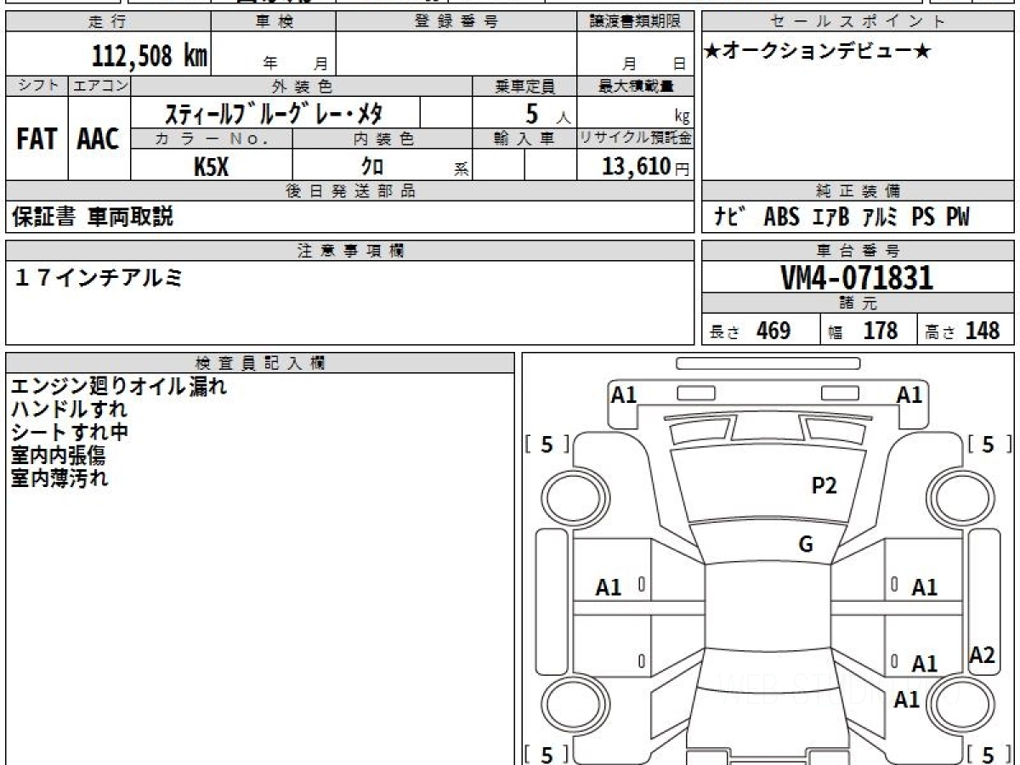This screenshot has width=1020, height=765.
Task: Select the 室内内張傷 inspector note
Action: [58, 456]
